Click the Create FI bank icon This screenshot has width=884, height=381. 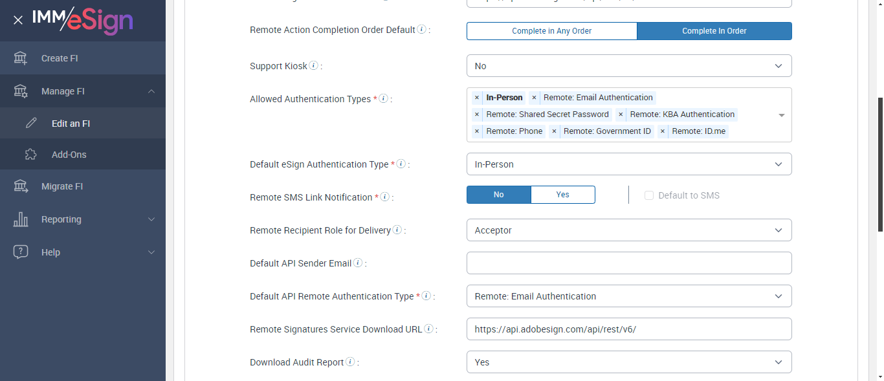pos(21,58)
